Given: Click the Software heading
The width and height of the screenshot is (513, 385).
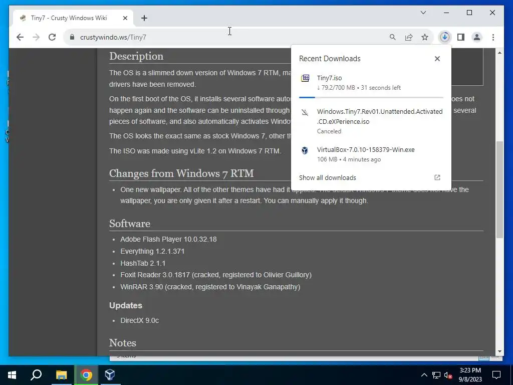Looking at the screenshot, I should [130, 224].
